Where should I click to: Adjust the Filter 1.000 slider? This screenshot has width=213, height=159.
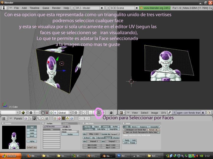coord(94,134)
